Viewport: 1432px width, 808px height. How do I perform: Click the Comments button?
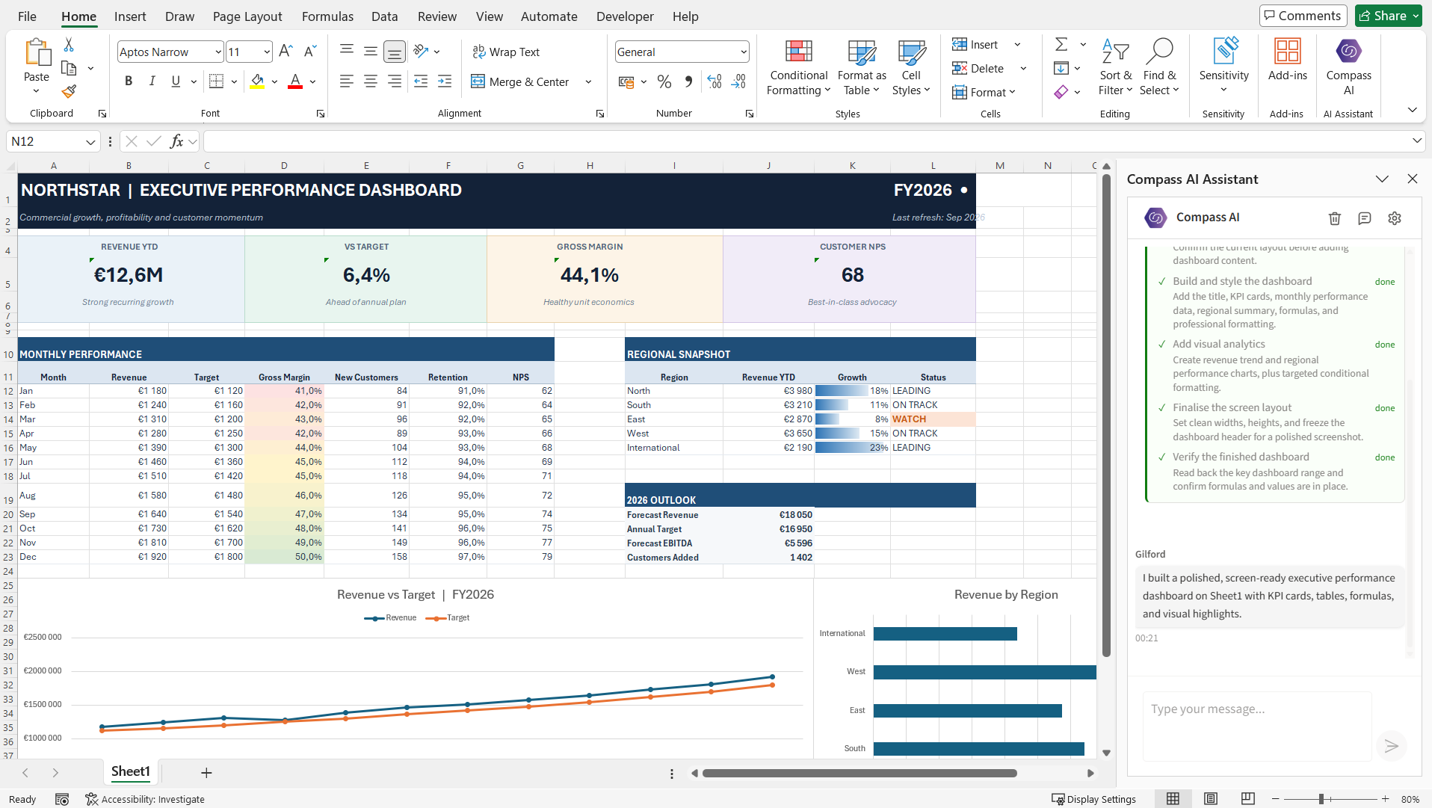point(1303,16)
